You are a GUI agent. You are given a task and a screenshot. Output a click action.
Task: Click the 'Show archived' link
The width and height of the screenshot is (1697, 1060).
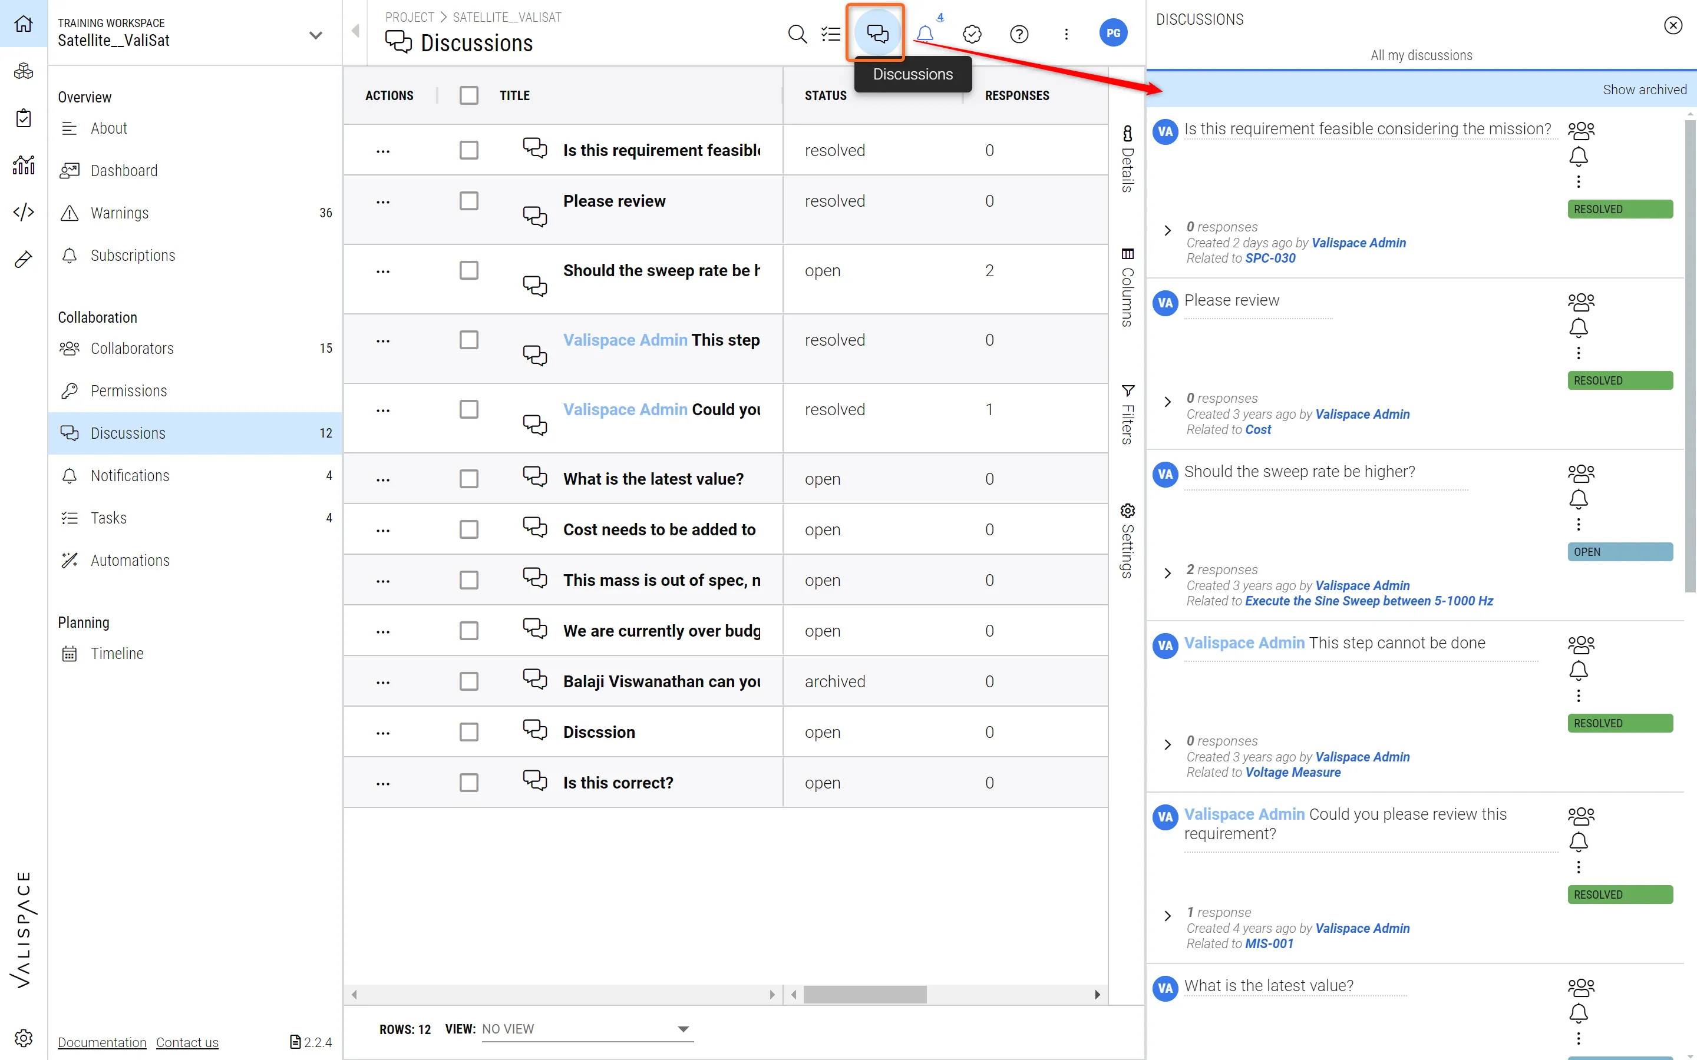tap(1644, 90)
